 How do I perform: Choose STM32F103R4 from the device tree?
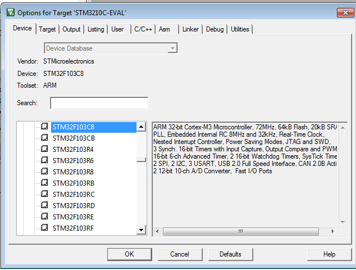[73, 150]
